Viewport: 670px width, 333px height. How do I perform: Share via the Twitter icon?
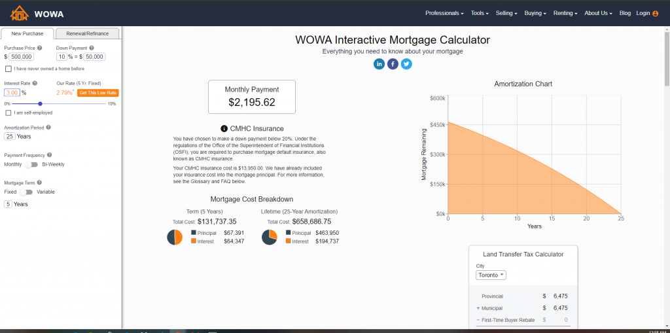click(406, 63)
